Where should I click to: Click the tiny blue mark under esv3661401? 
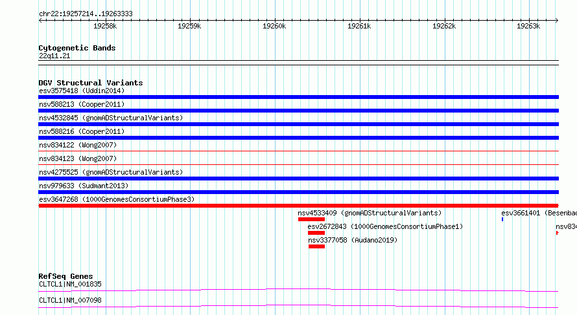pyautogui.click(x=502, y=219)
